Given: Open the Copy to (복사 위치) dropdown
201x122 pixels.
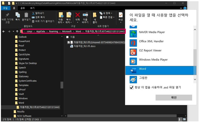Looking at the screenshot, I should click(x=69, y=22).
